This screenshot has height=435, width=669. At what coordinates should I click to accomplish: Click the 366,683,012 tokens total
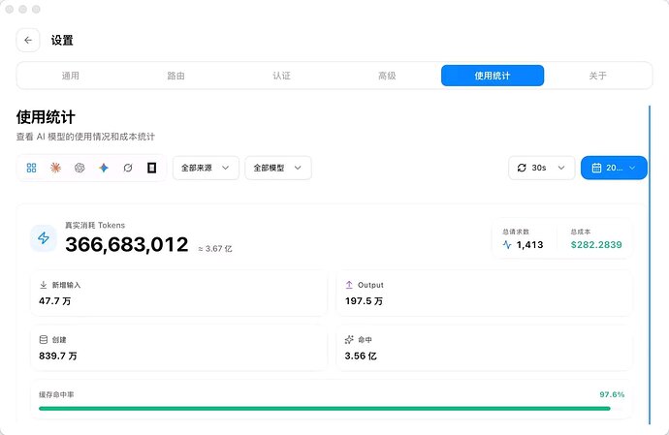127,244
